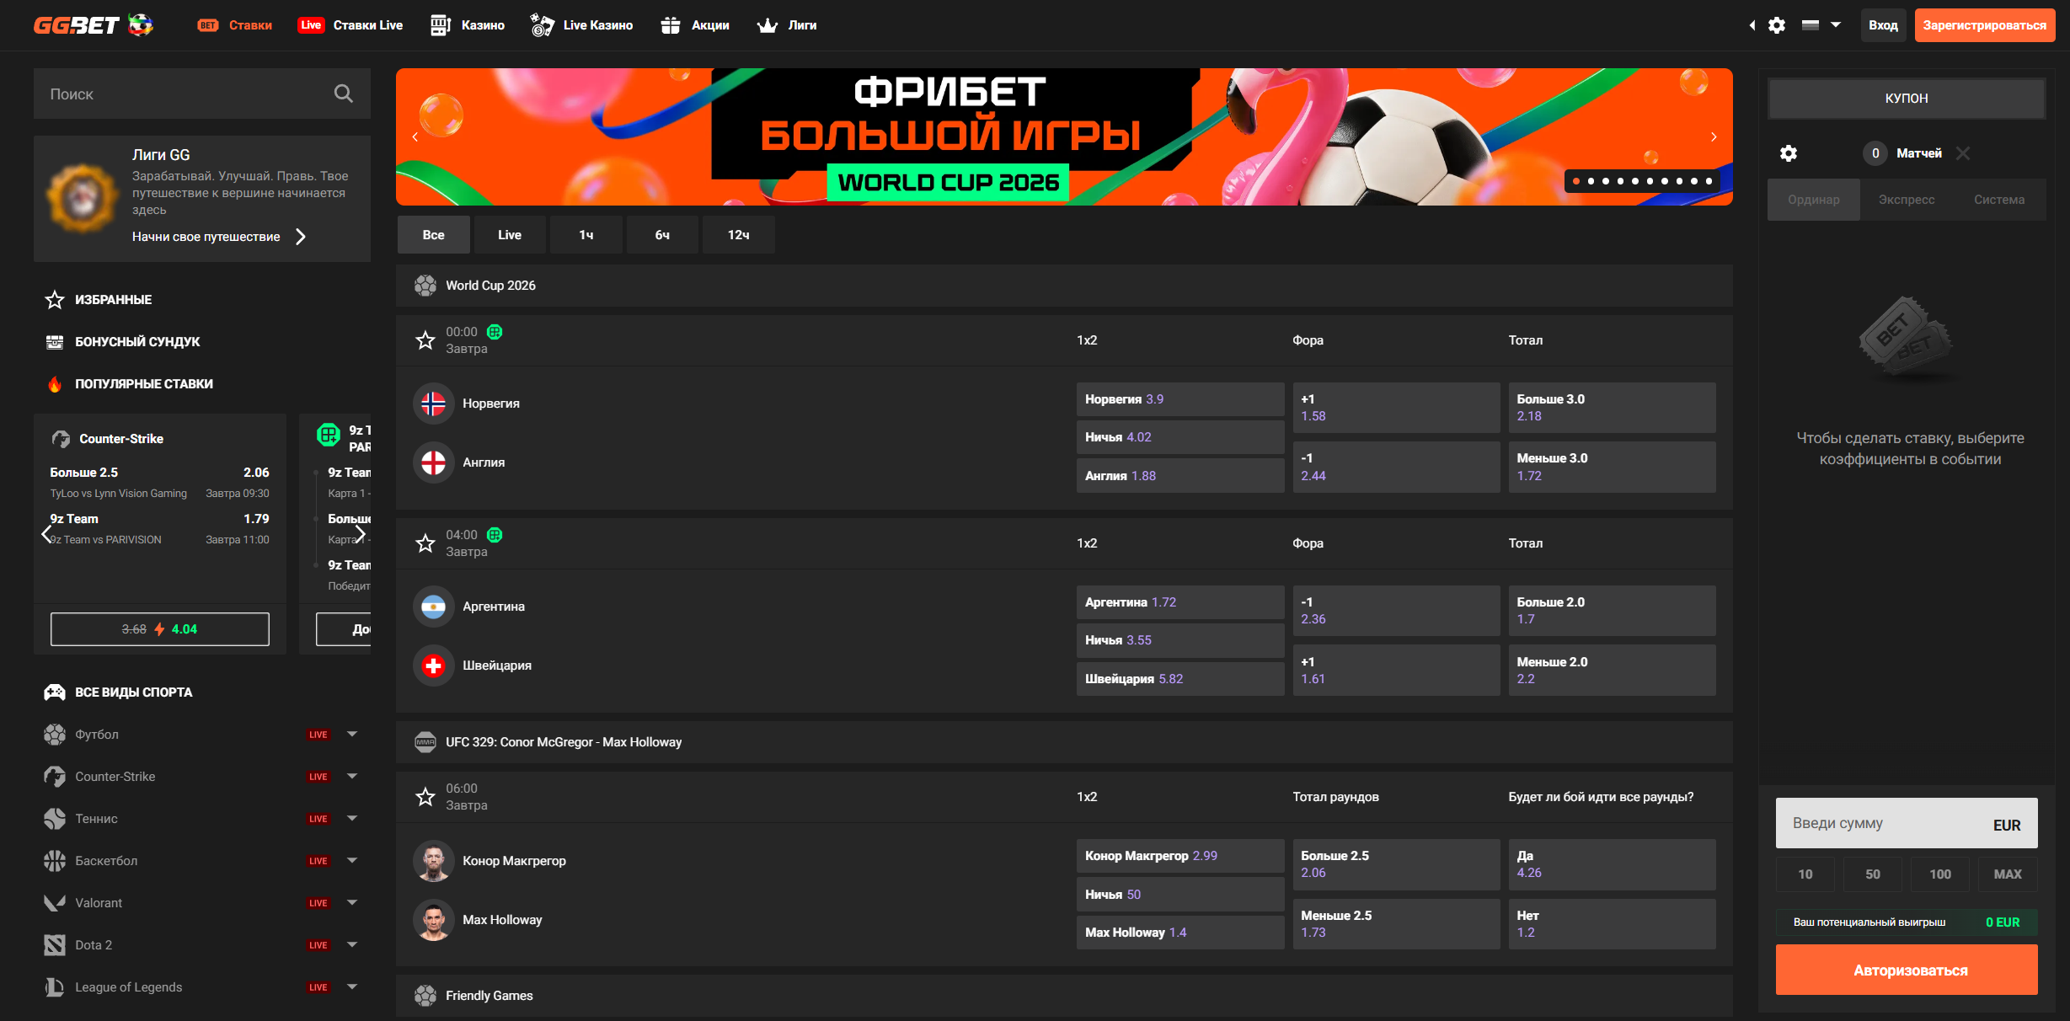Expand the Valorant sidebar dropdown arrow

[352, 903]
